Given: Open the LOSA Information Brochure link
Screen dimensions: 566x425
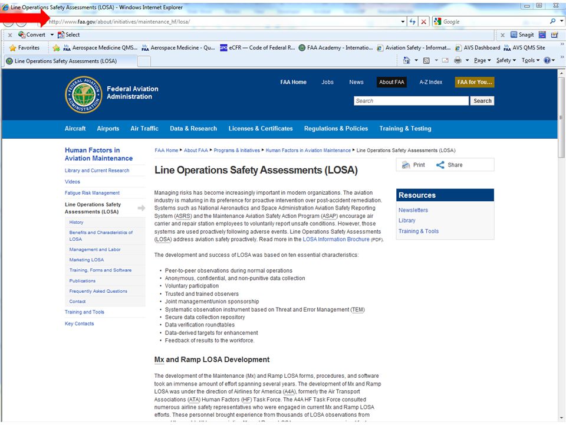Looking at the screenshot, I should coord(336,239).
